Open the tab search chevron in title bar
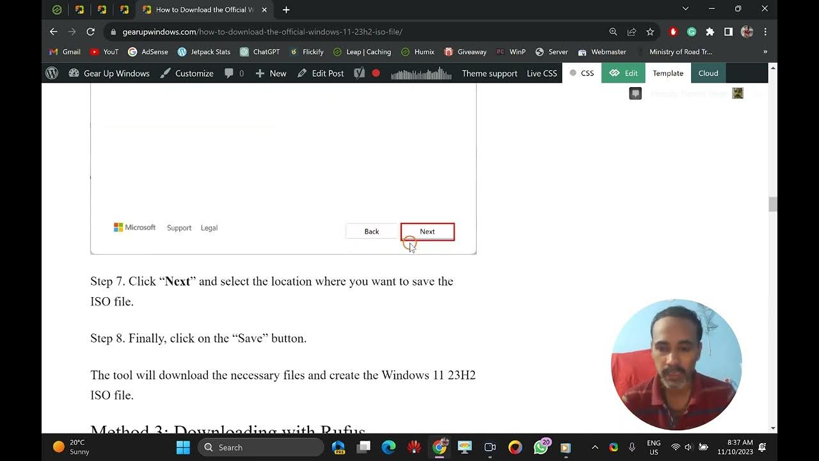The height and width of the screenshot is (461, 819). (x=685, y=9)
